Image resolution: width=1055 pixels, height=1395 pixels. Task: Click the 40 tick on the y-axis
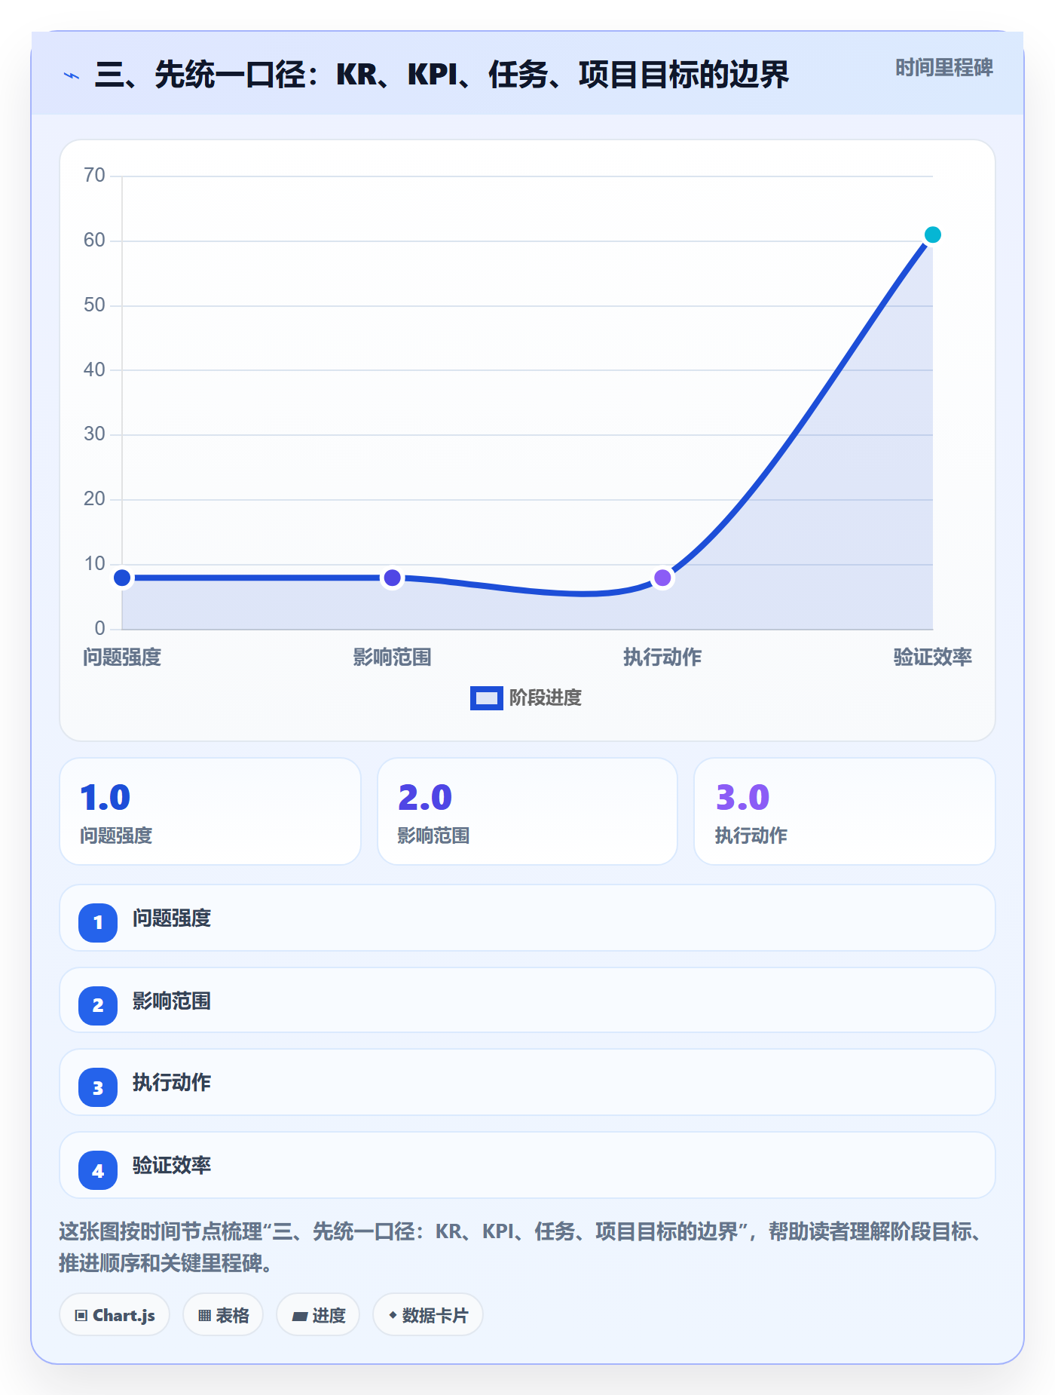point(94,369)
